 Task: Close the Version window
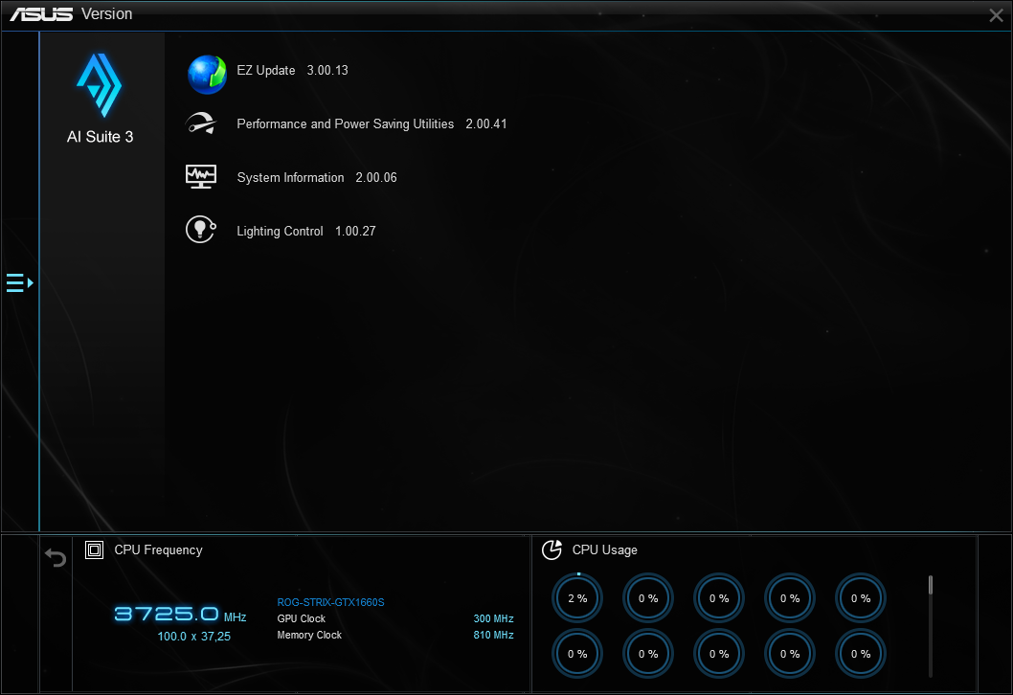pos(996,15)
